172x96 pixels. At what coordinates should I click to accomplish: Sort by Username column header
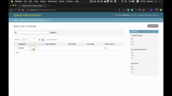click(x=22, y=44)
